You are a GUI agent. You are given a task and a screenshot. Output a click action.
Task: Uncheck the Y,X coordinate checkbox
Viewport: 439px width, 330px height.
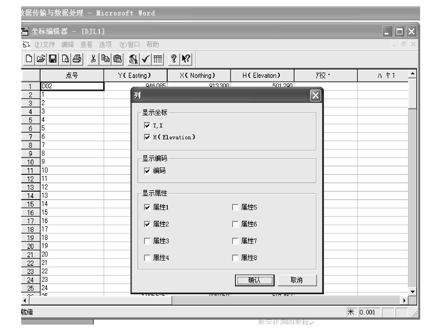[147, 125]
